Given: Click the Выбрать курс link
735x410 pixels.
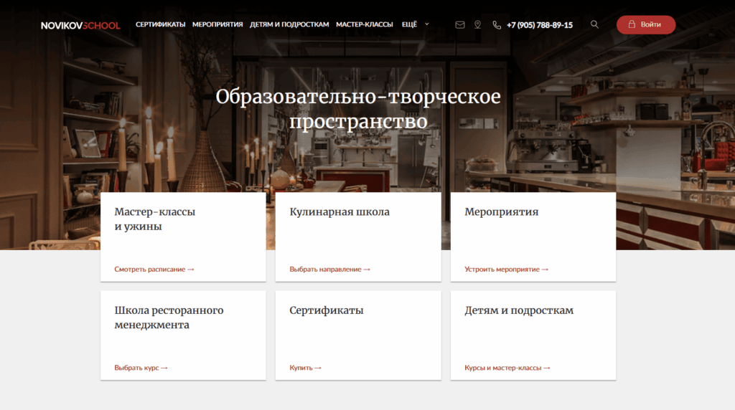Looking at the screenshot, I should (x=141, y=368).
